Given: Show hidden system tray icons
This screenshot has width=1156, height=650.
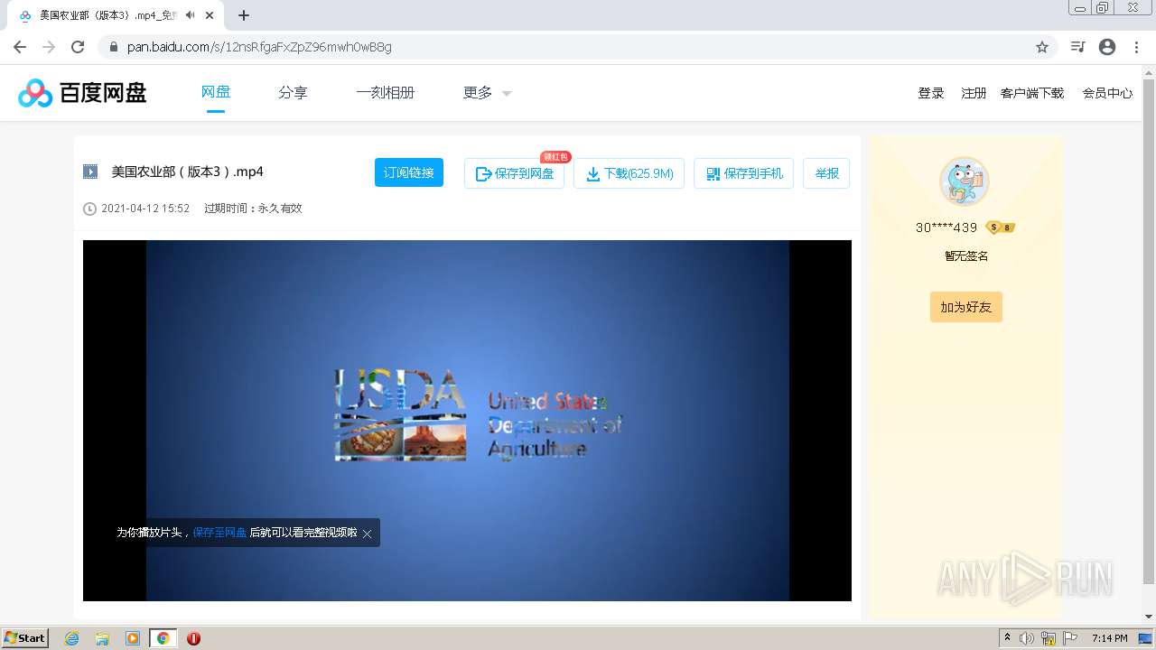Looking at the screenshot, I should [x=1007, y=638].
